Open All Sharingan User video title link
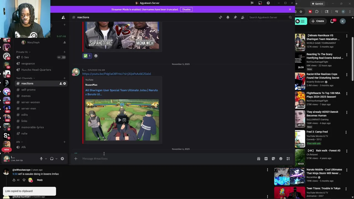Screen dimensions: 354x199 [x=122, y=92]
